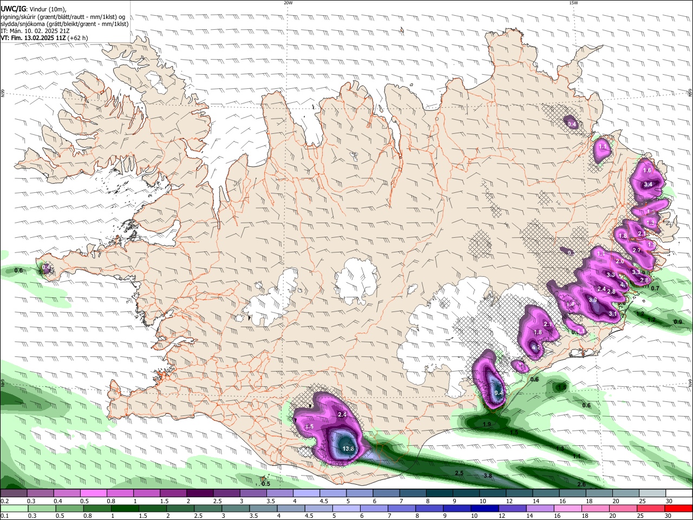
Task: Select the 3.8 rain value offshore south
Action: point(487,476)
